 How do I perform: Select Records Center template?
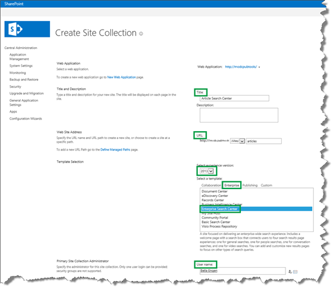click(x=212, y=200)
